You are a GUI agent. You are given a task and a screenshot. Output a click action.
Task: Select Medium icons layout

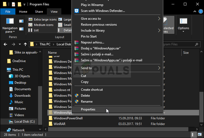point(41,25)
